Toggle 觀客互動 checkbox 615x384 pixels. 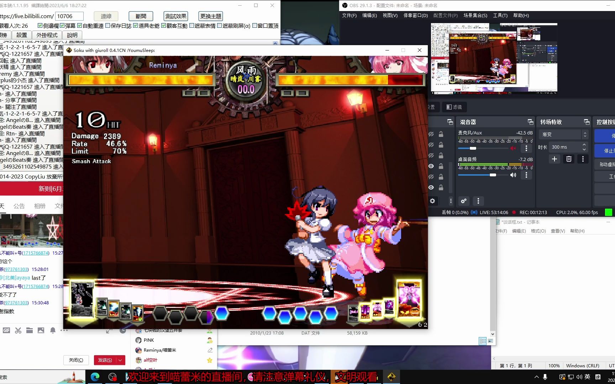[x=163, y=26]
